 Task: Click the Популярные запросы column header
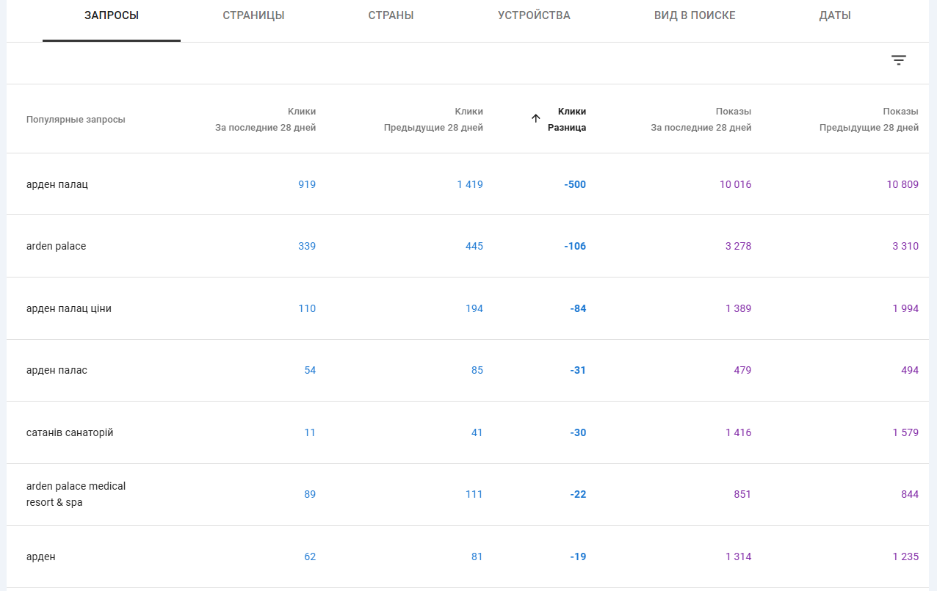click(x=76, y=120)
